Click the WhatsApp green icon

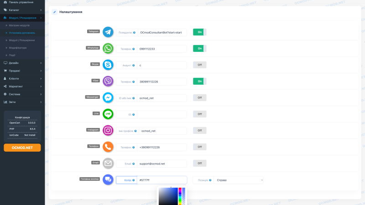coord(108,48)
